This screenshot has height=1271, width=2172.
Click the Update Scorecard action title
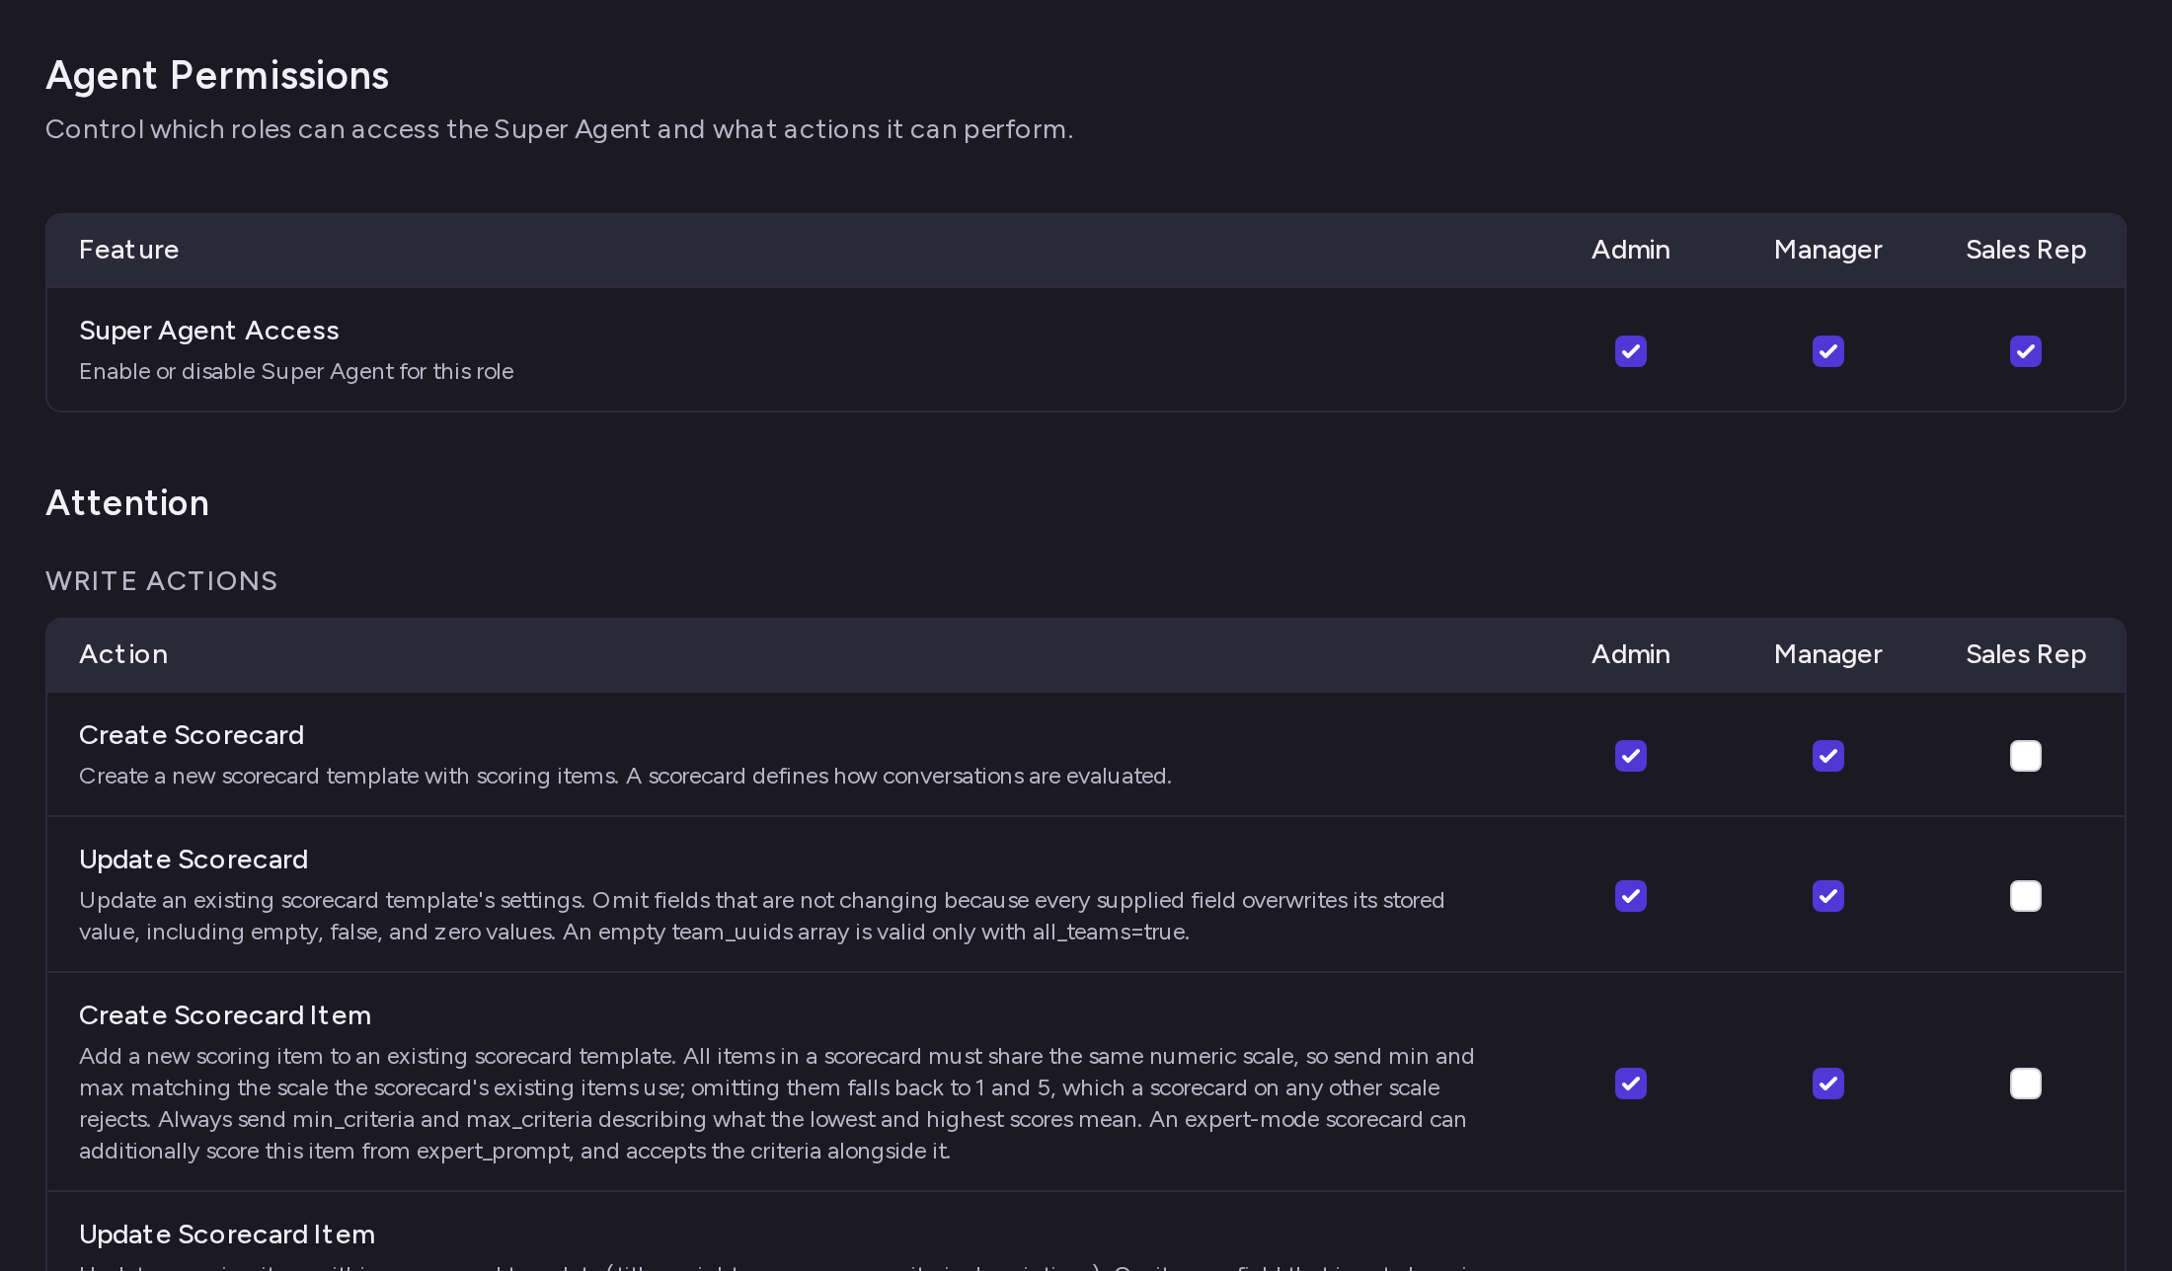coord(194,860)
